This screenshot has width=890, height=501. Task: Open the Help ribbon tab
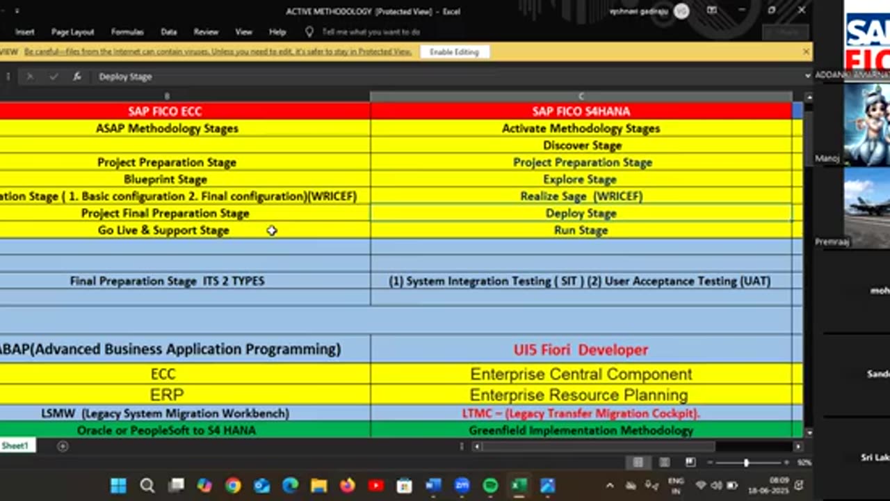tap(277, 32)
